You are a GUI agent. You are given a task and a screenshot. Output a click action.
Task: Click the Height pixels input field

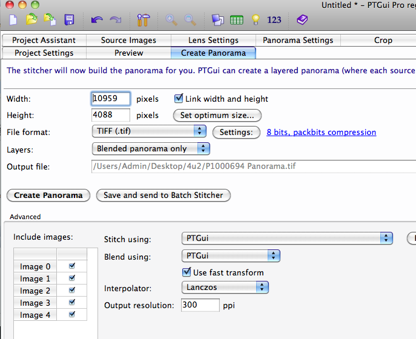pos(111,115)
